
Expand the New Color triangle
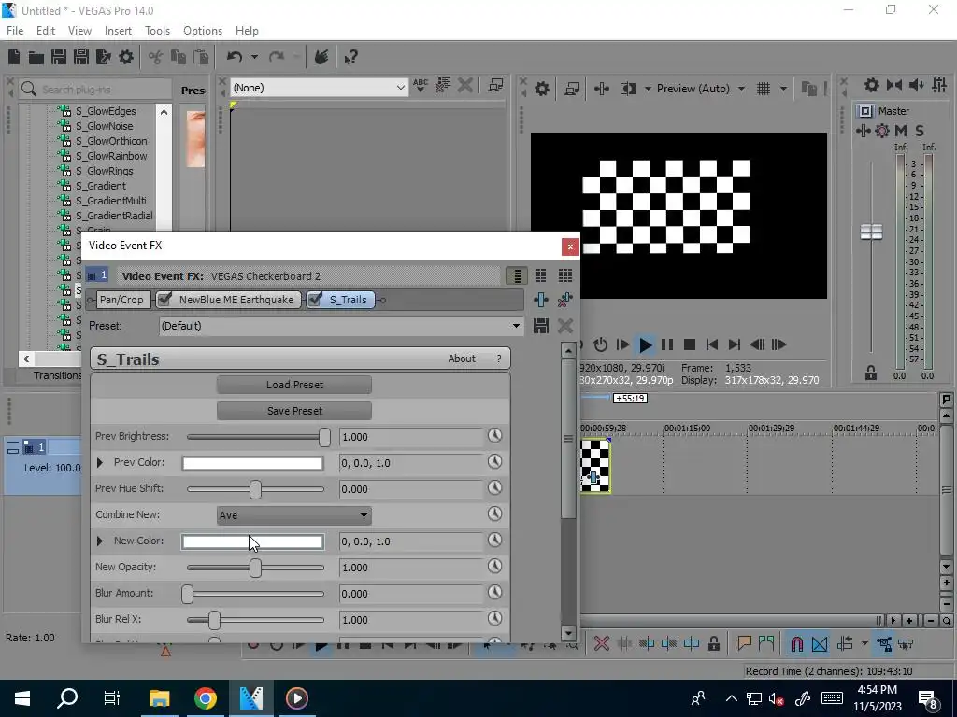(100, 541)
